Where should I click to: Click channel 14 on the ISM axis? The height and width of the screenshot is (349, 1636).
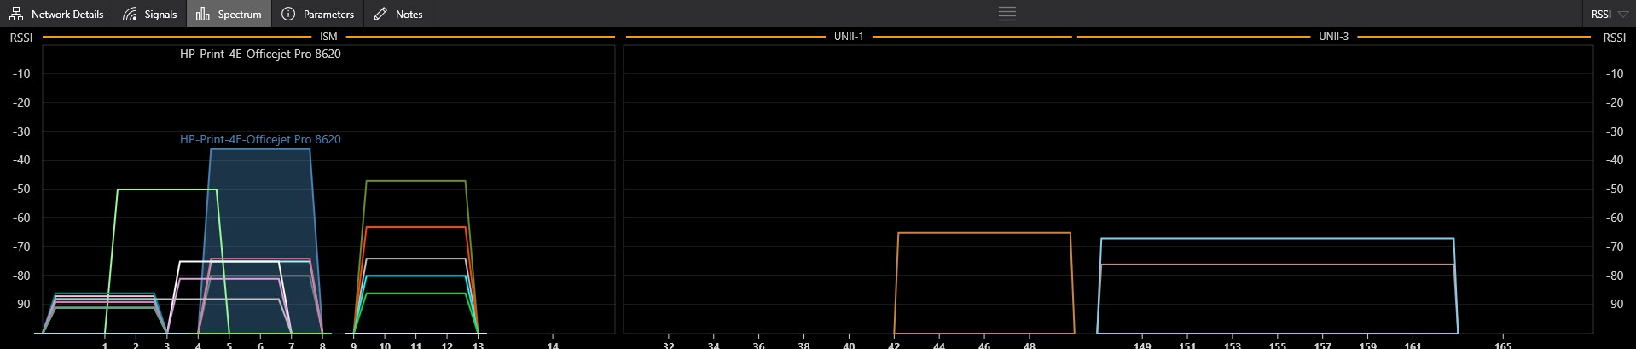point(553,344)
